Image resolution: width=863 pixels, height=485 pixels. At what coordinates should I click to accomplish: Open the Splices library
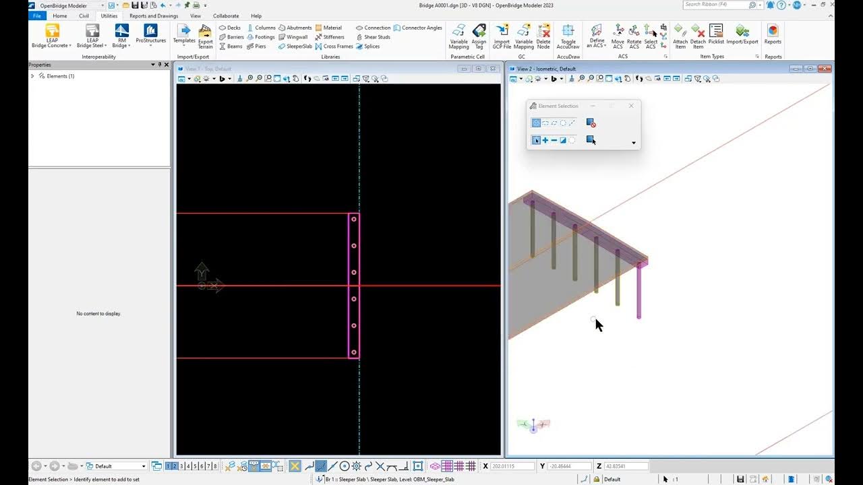(x=368, y=46)
